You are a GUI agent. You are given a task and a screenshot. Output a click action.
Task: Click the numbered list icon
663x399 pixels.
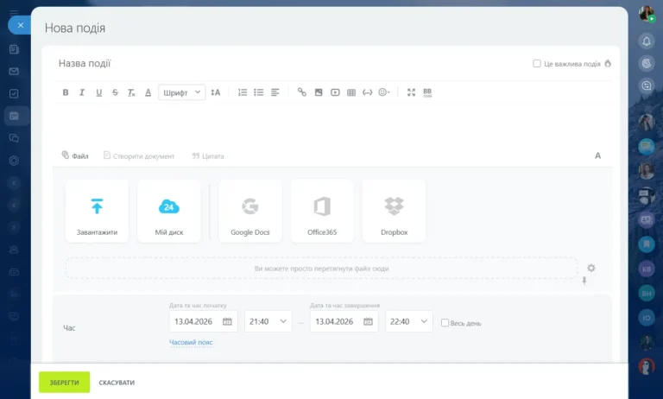[243, 92]
